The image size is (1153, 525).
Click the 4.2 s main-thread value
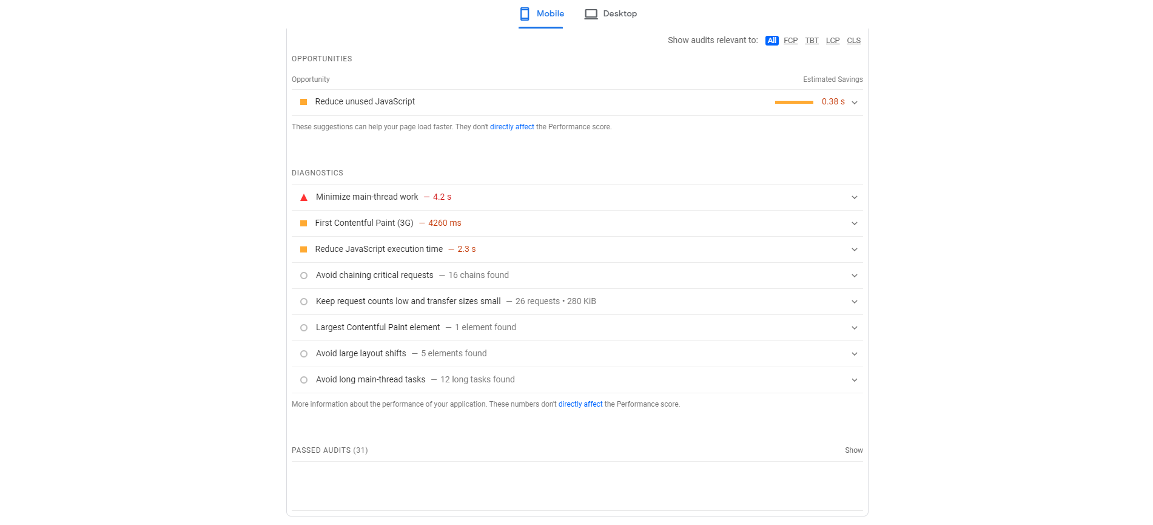click(x=442, y=197)
